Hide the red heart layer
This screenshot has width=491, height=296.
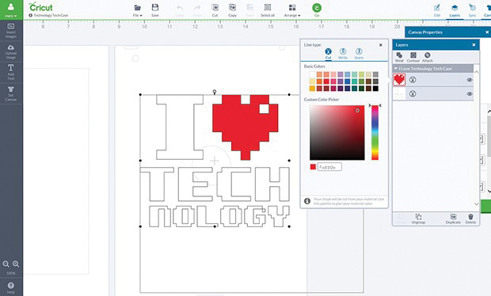[470, 80]
